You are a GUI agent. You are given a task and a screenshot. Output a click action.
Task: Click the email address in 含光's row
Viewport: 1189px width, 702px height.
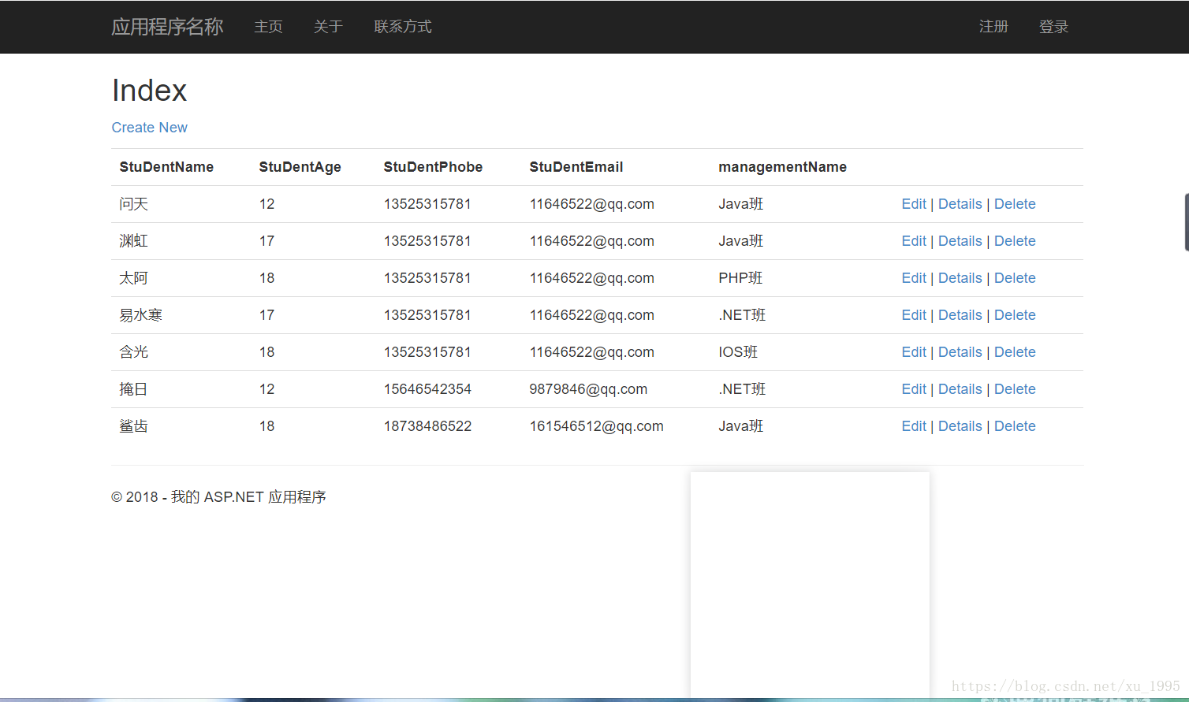tap(592, 352)
